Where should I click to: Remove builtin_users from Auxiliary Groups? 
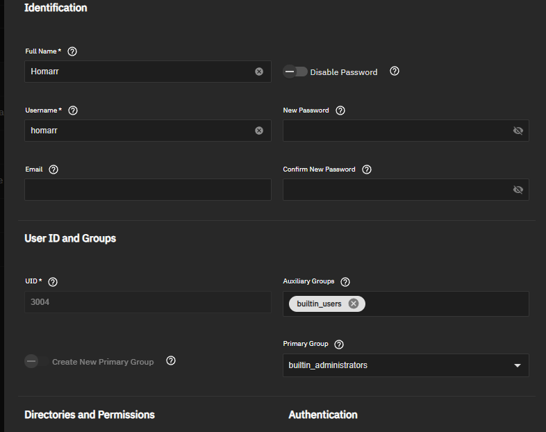[x=354, y=304]
